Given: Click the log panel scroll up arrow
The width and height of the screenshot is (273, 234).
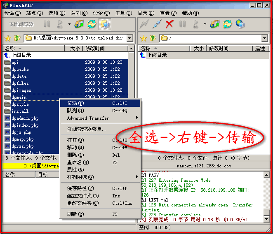Looking at the screenshot, I should tap(266, 175).
